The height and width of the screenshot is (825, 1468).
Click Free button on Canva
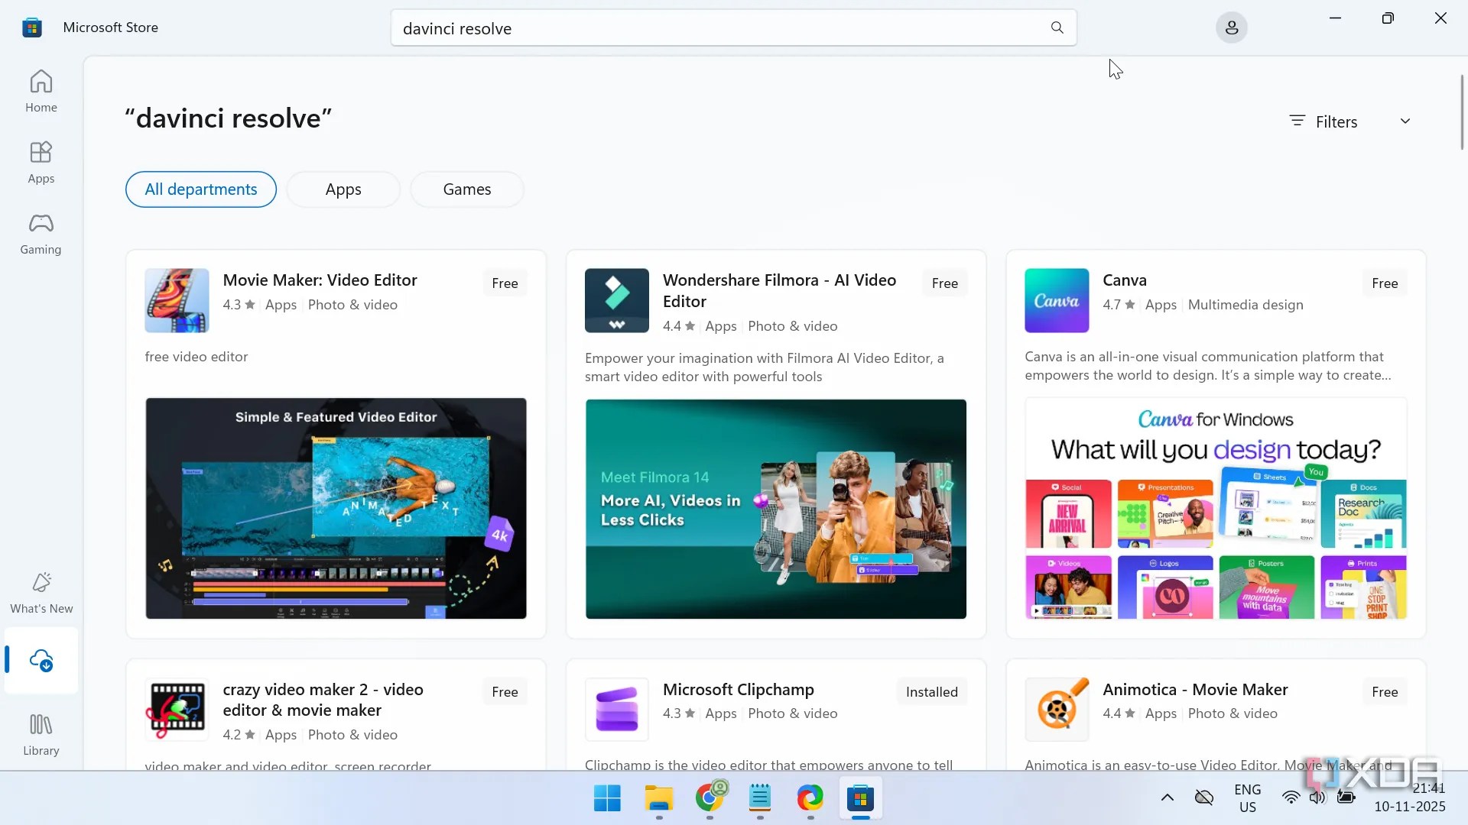(1384, 283)
